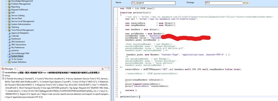Screen dimensions: 278x101
Task: Maximize the Messages panel
Action: coord(109,69)
